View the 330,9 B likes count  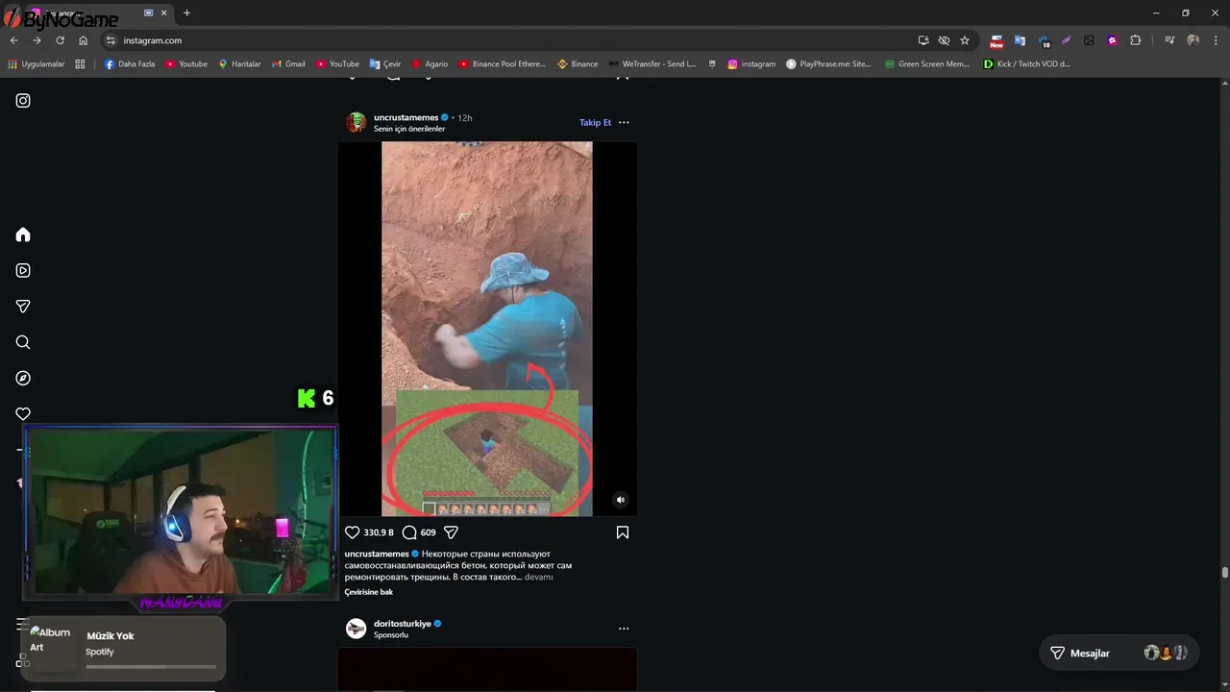379,532
